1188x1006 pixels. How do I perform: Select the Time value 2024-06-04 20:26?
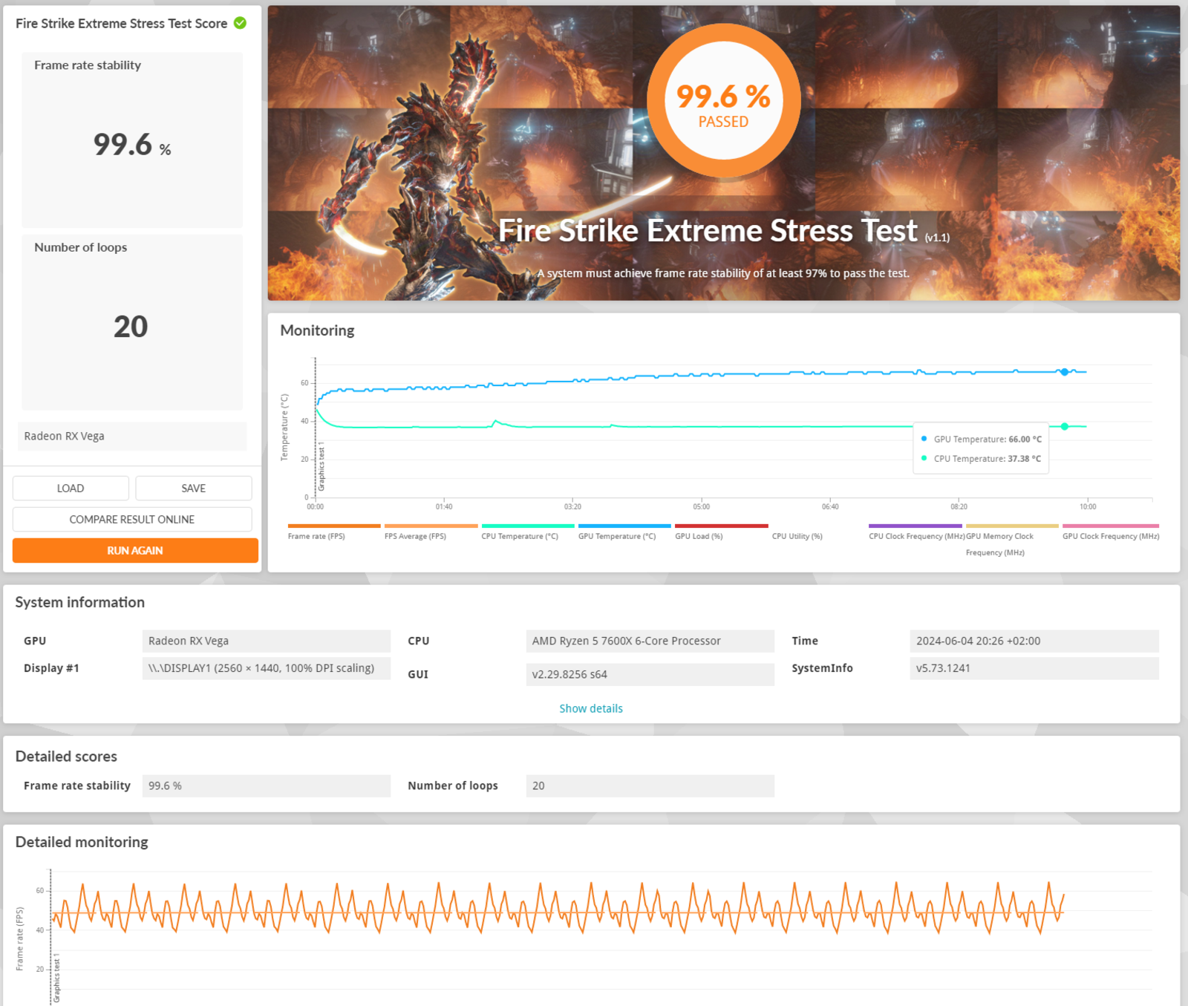pyautogui.click(x=1034, y=641)
